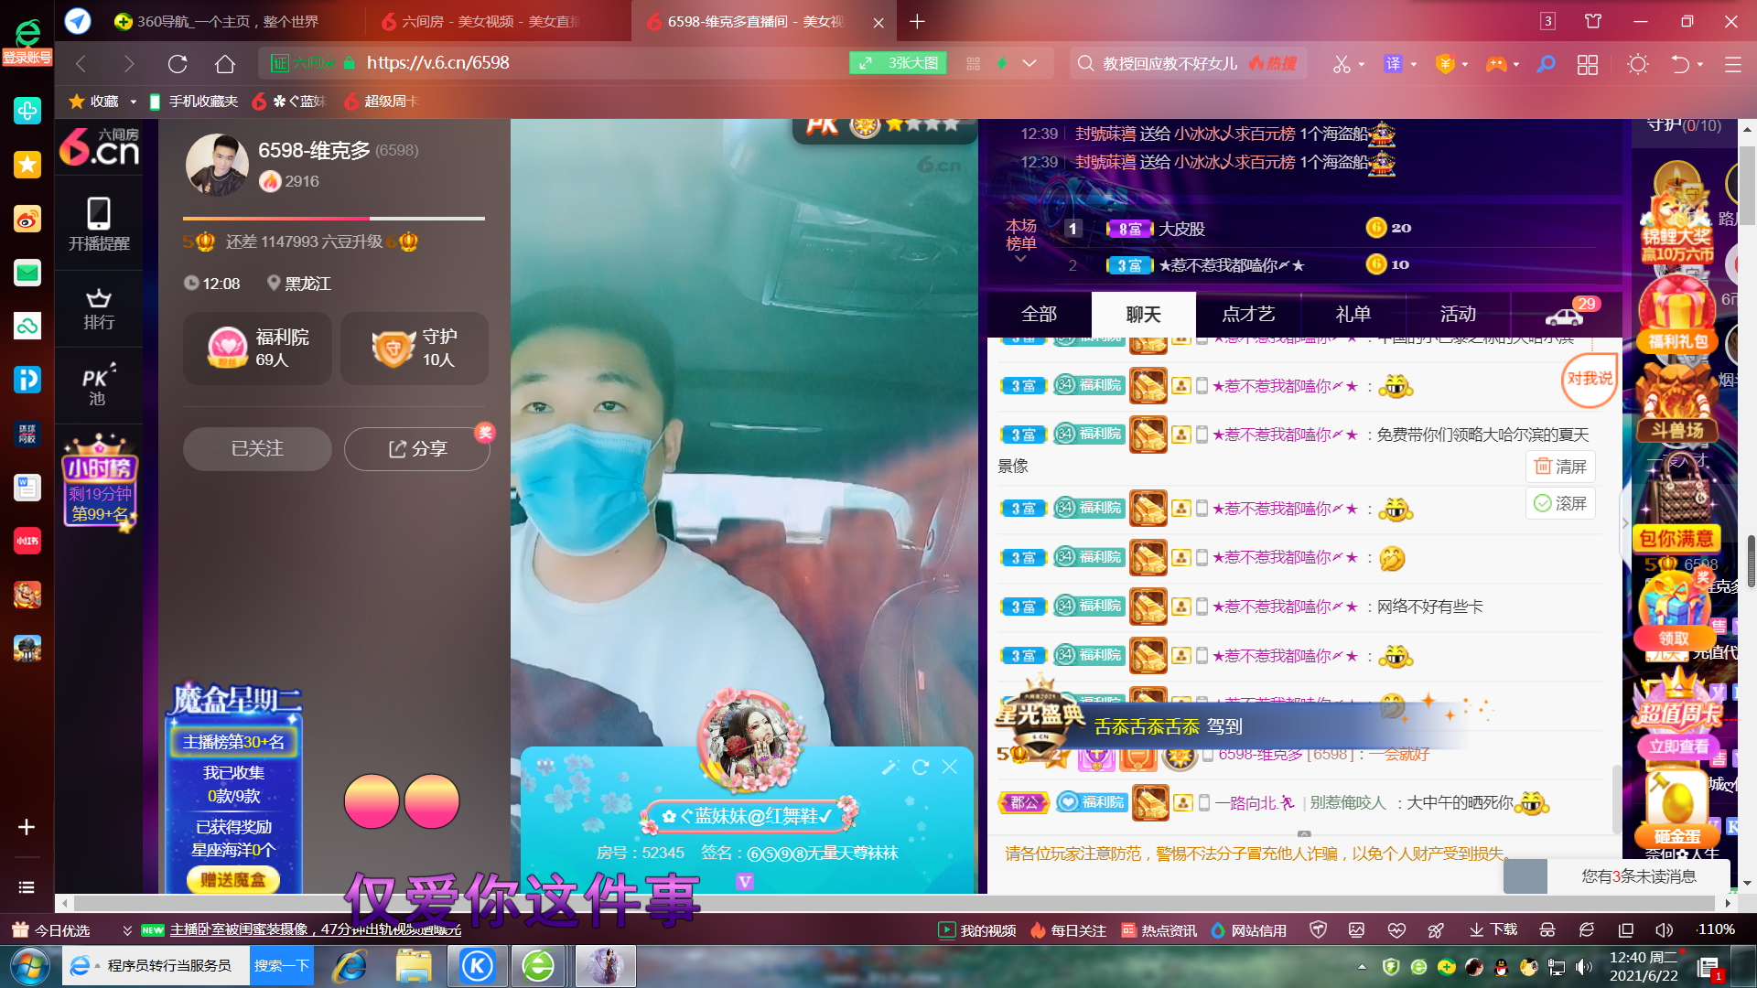1757x988 pixels.
Task: Click the 赠送魔盒 button
Action: coord(233,880)
